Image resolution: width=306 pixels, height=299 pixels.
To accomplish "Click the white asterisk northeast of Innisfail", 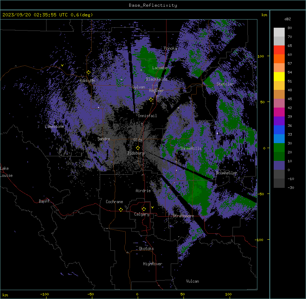I will click(178, 108).
